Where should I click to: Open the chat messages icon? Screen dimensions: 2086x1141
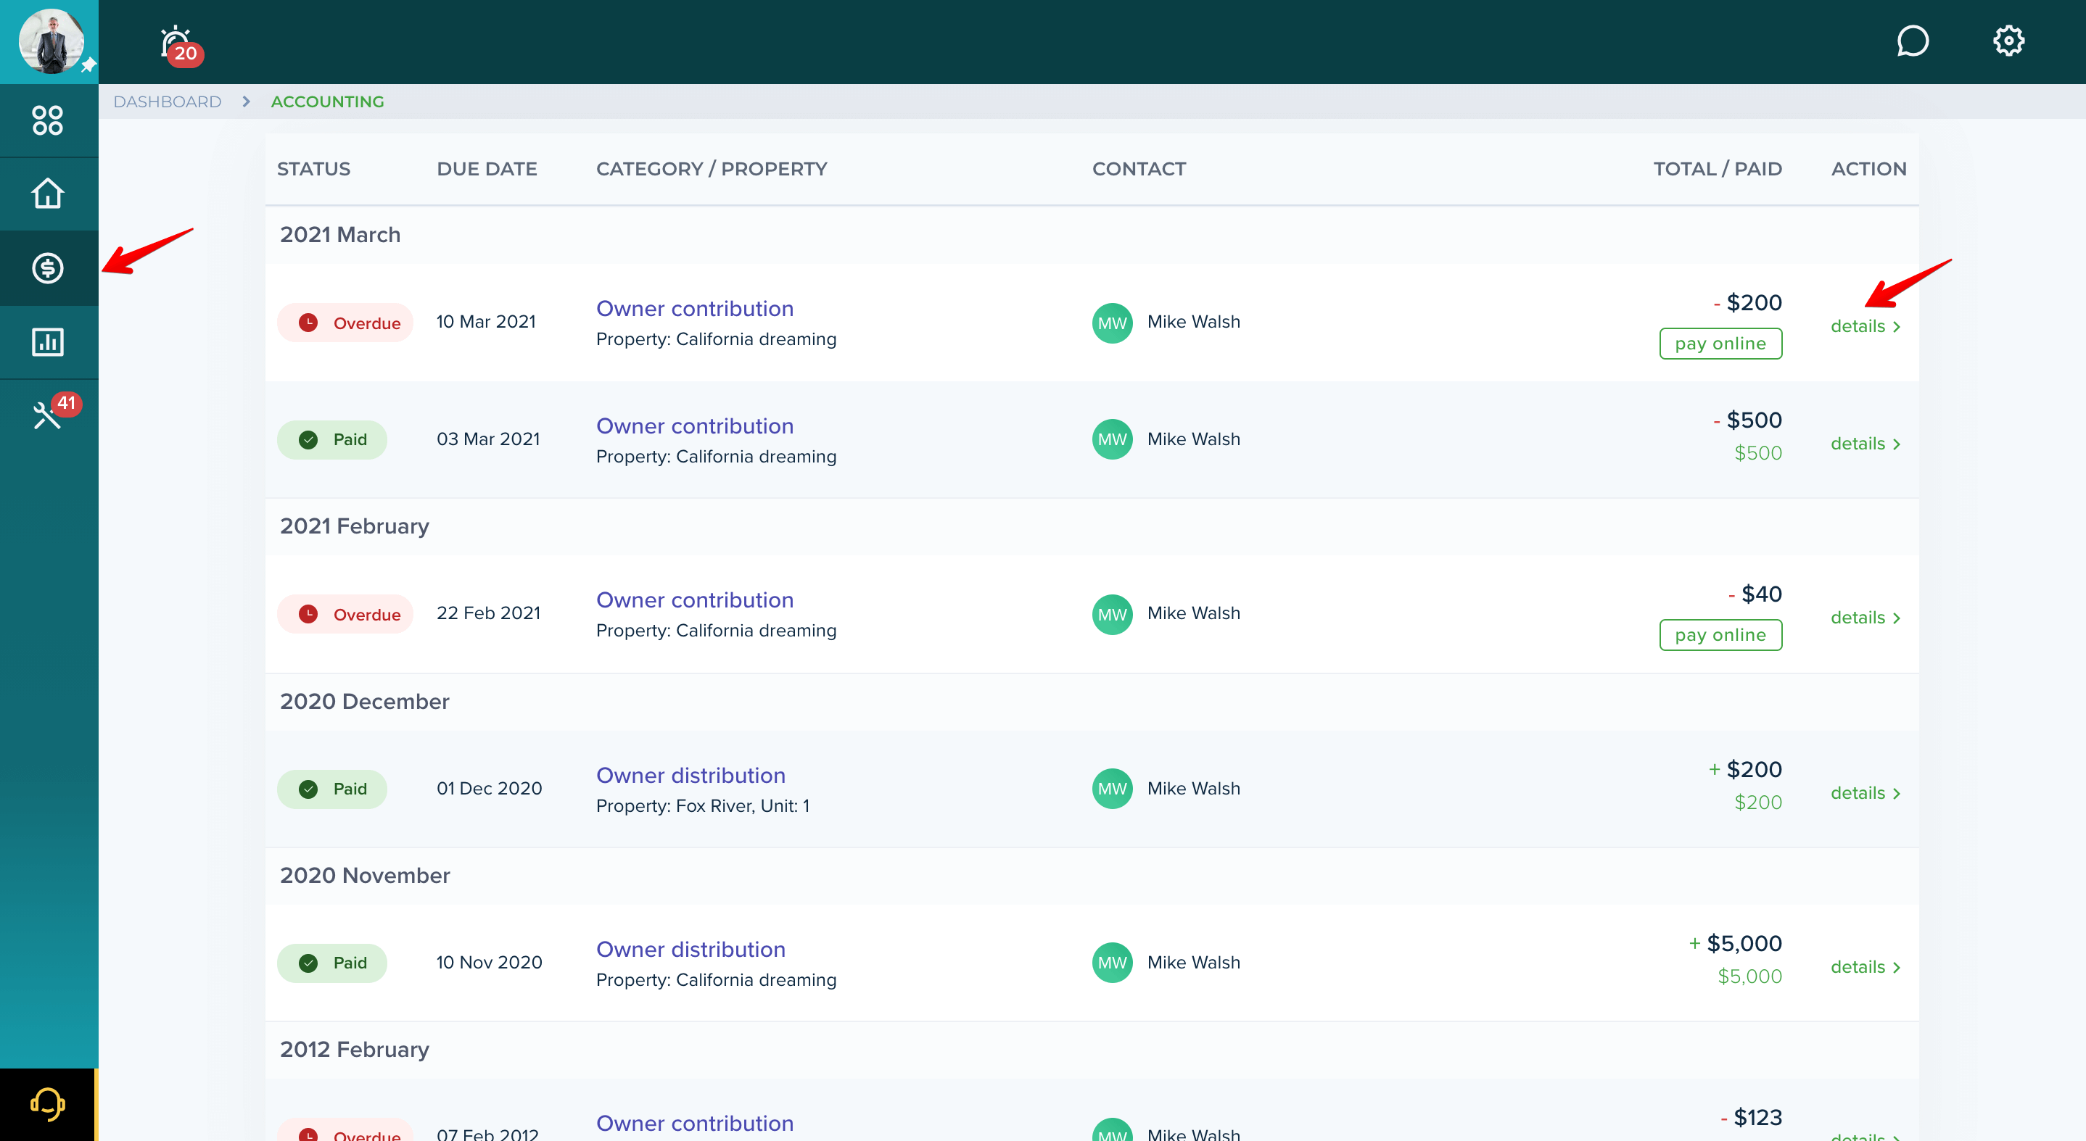[1912, 41]
